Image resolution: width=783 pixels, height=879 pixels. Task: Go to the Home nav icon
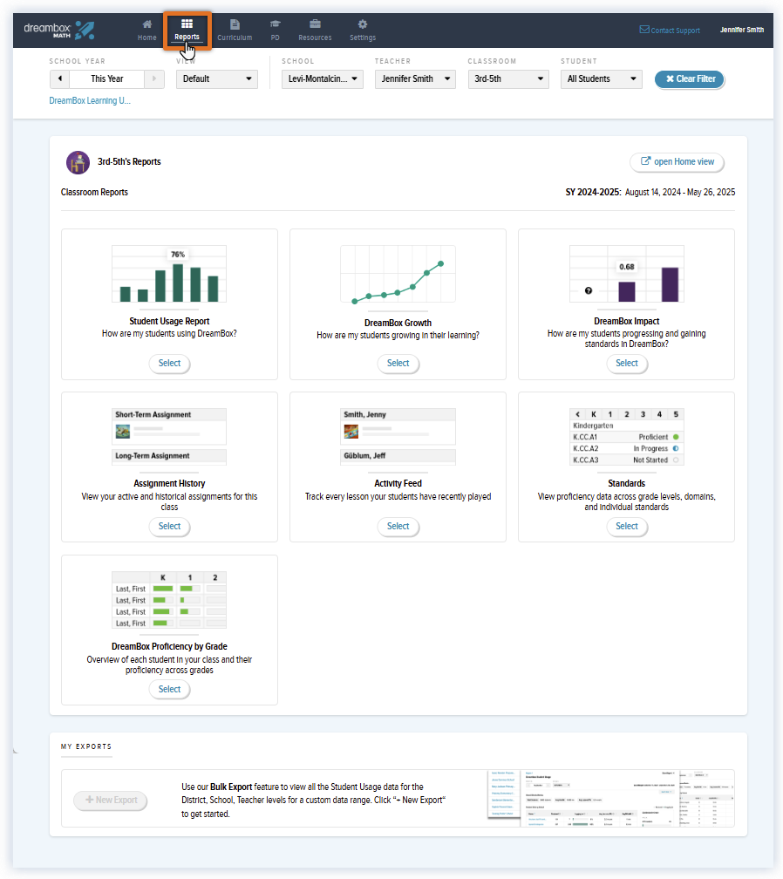[x=146, y=31]
